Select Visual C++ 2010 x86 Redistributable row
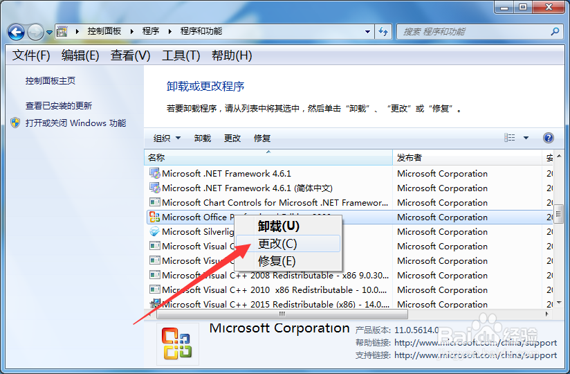 point(349,290)
